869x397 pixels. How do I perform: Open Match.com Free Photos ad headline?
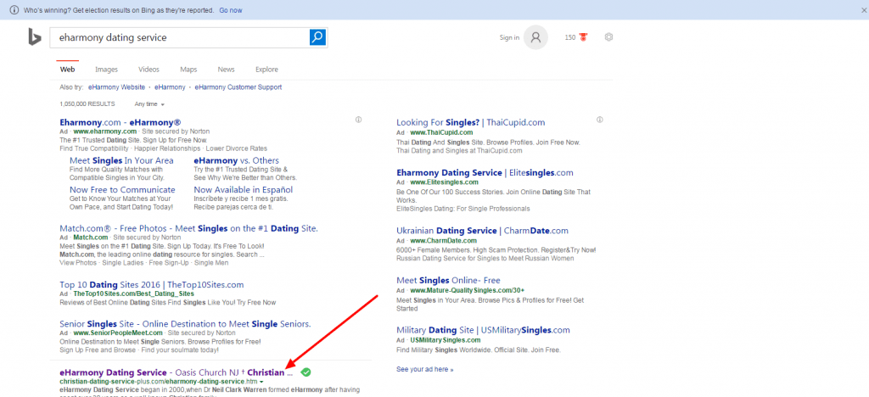188,227
